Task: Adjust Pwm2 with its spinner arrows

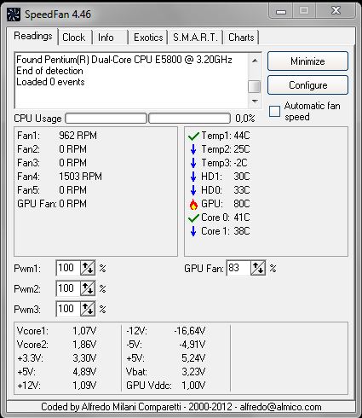Action: 88,288
